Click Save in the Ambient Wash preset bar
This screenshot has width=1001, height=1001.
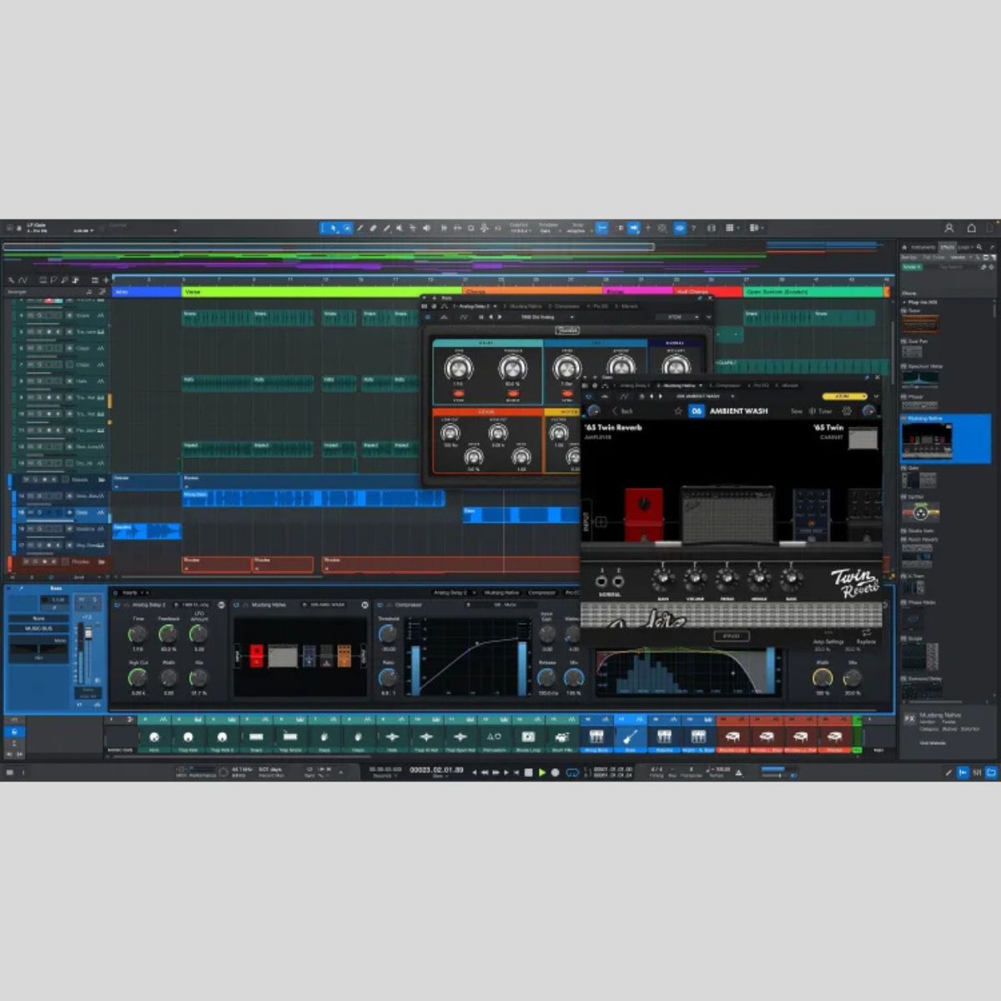coord(796,409)
